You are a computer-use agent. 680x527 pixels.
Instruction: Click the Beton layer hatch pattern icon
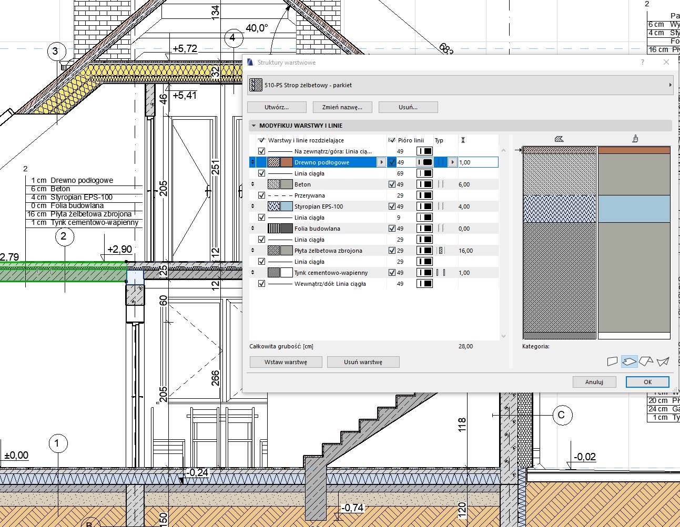pyautogui.click(x=273, y=184)
